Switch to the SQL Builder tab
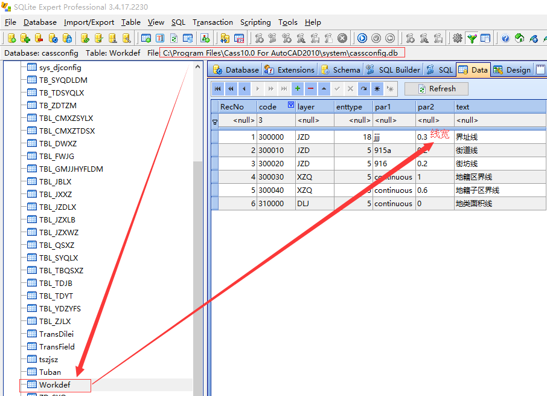This screenshot has height=396, width=547. [394, 70]
